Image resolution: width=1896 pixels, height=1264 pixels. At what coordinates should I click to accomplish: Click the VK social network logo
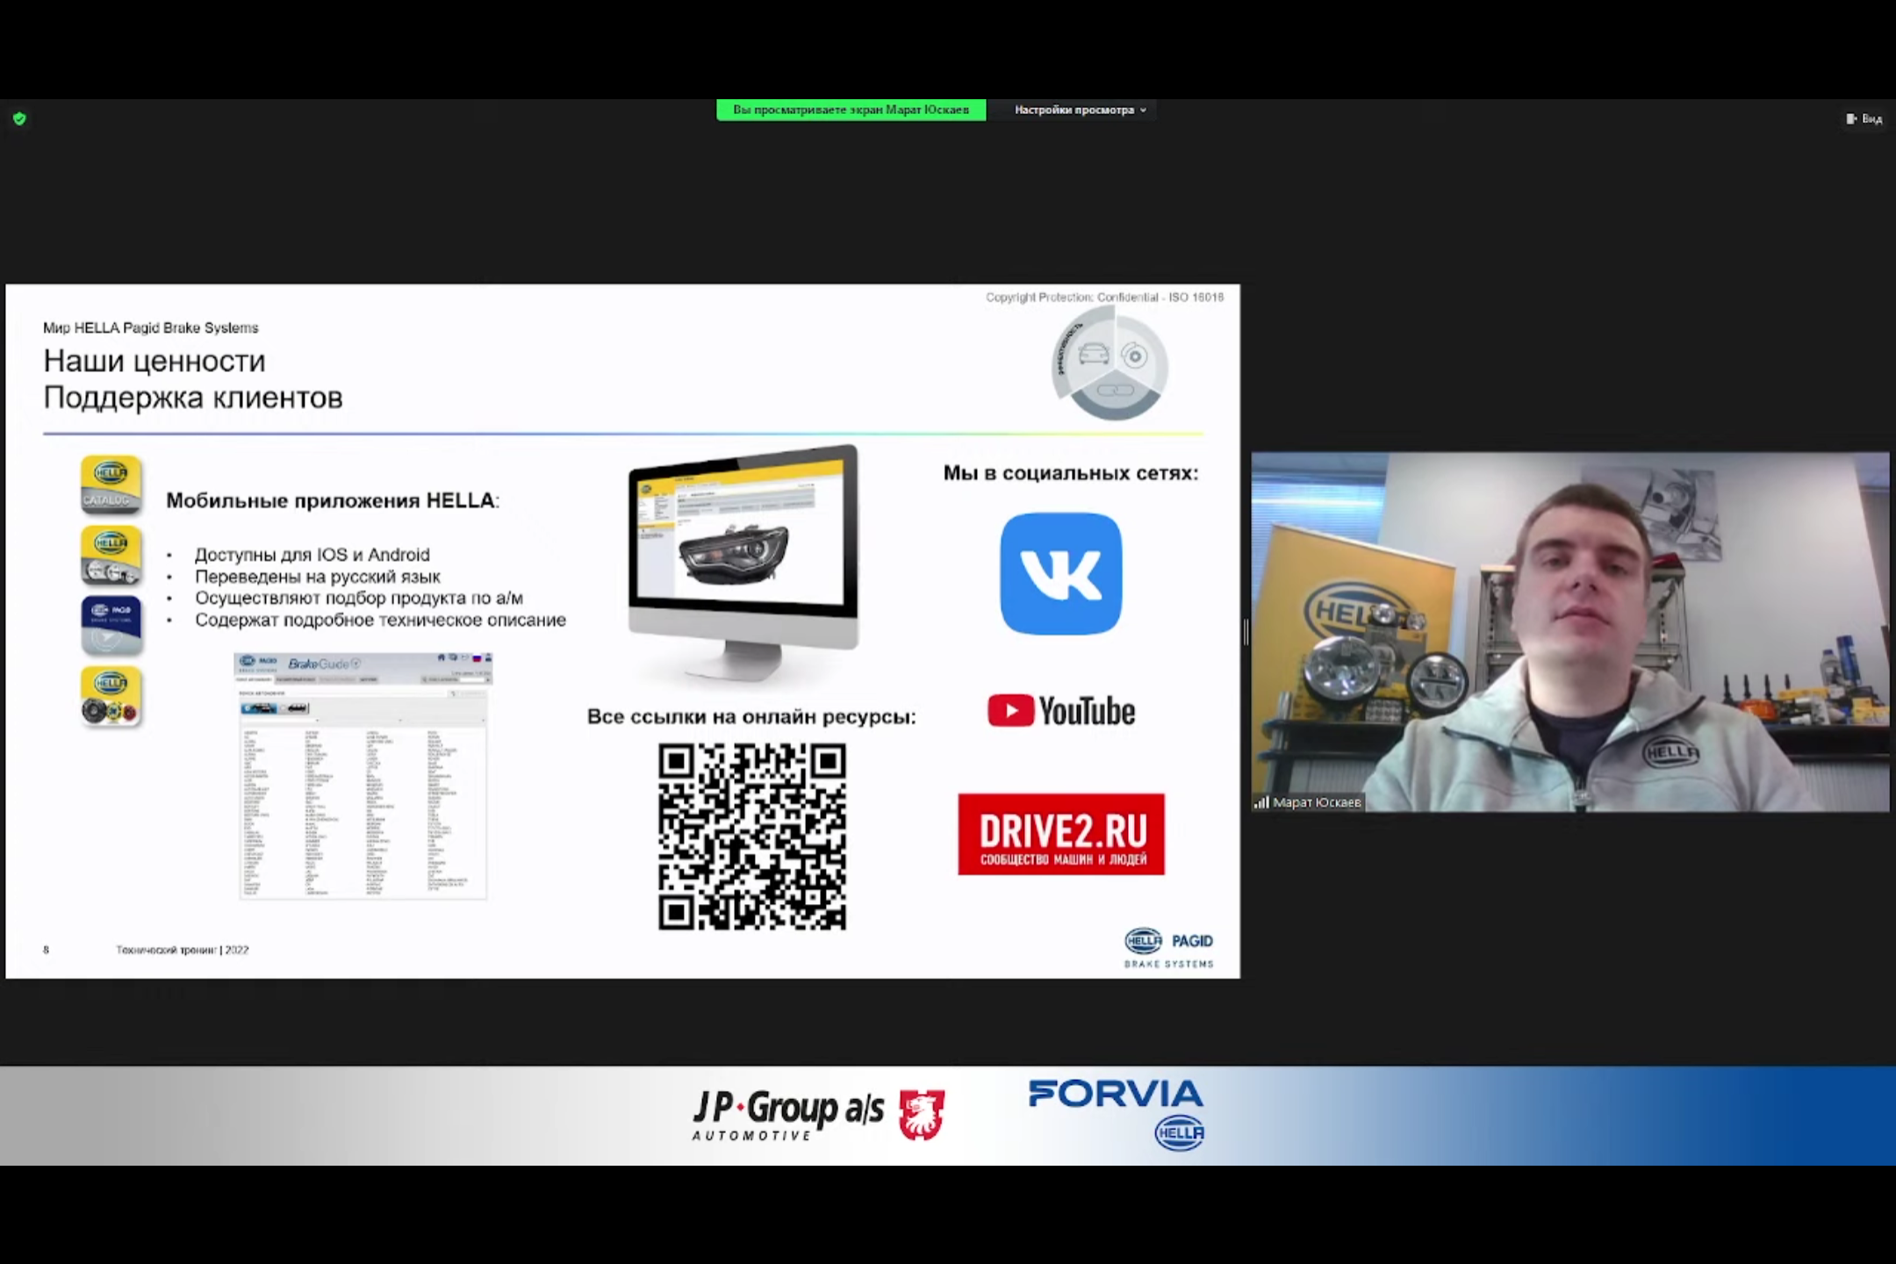click(1060, 574)
